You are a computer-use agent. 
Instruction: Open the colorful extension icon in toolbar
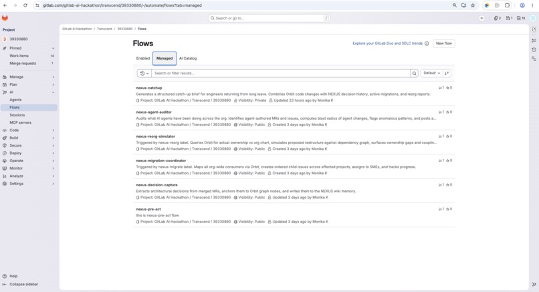click(487, 5)
